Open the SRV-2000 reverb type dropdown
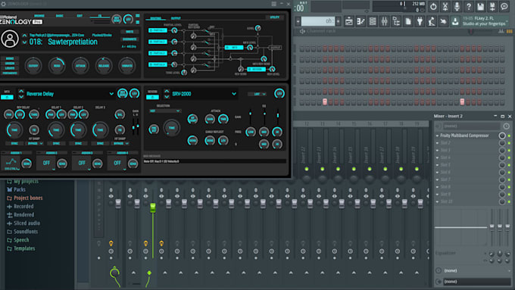The image size is (515, 290). [x=234, y=94]
